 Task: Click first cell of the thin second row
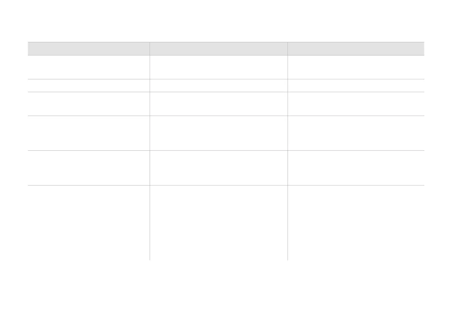[88, 85]
